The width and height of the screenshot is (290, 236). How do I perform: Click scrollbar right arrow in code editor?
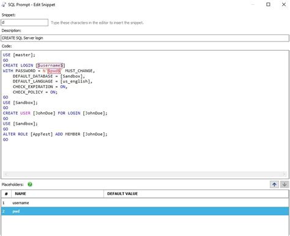284,174
